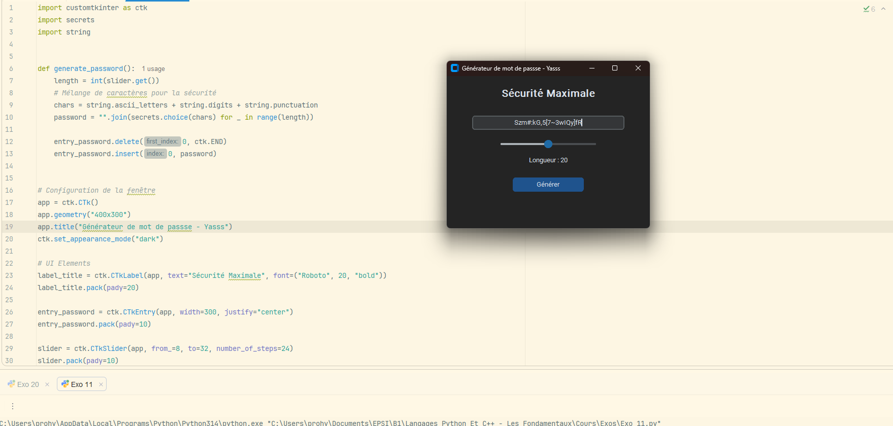Click the 'index:' parameter hint on line 13
This screenshot has height=426, width=893.
point(155,154)
